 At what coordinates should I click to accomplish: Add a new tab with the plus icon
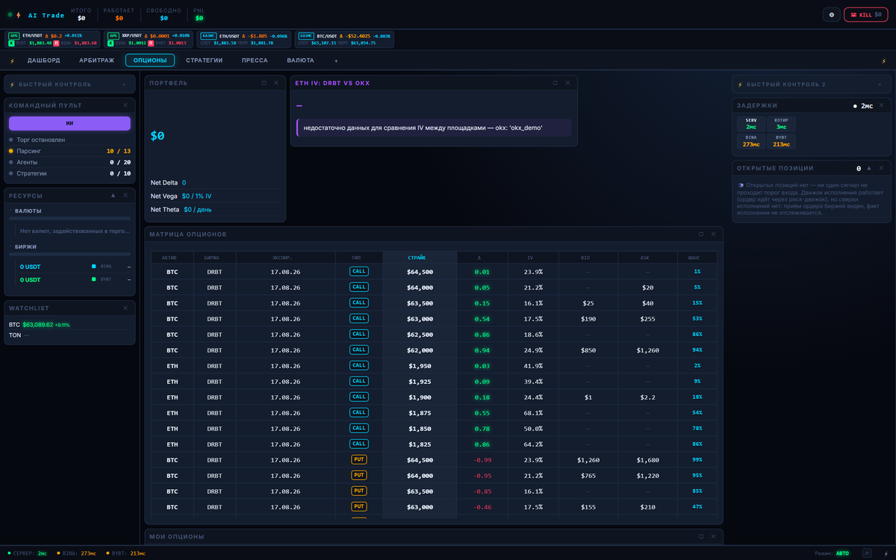click(x=336, y=60)
